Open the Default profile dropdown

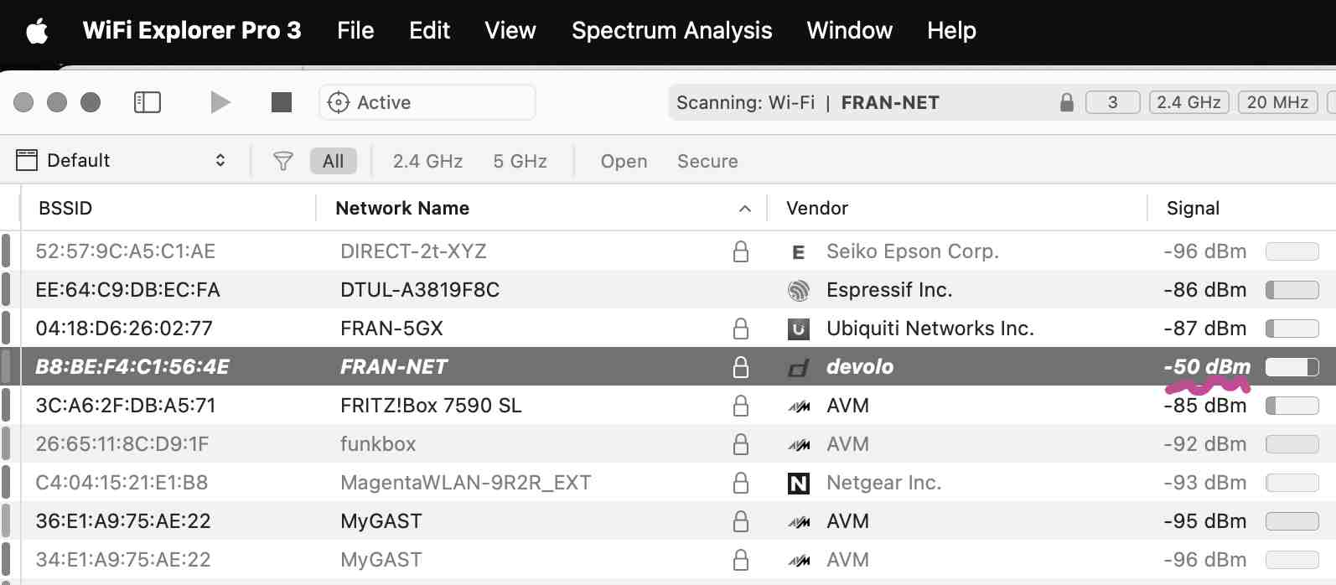coord(122,160)
